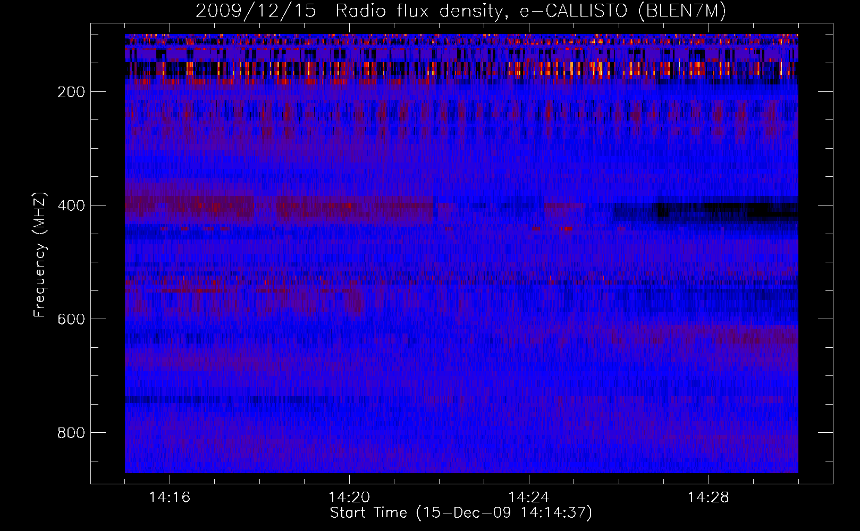Select the 'Frequency (MHZ)' axis label
This screenshot has width=860, height=531.
click(x=40, y=254)
